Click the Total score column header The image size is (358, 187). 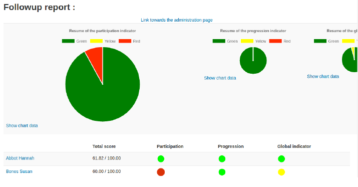(104, 146)
